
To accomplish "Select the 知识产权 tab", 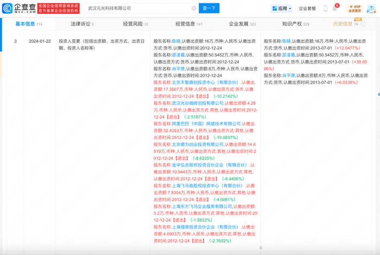I will click(293, 24).
